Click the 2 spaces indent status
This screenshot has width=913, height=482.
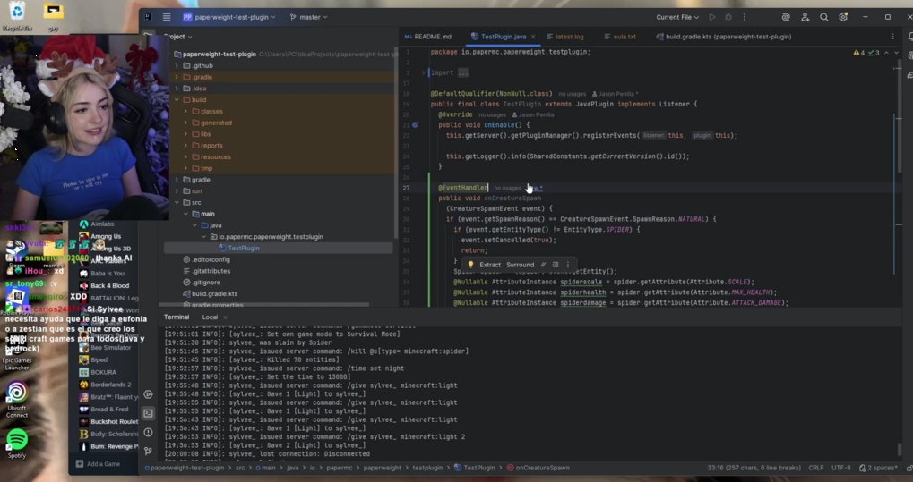click(877, 468)
